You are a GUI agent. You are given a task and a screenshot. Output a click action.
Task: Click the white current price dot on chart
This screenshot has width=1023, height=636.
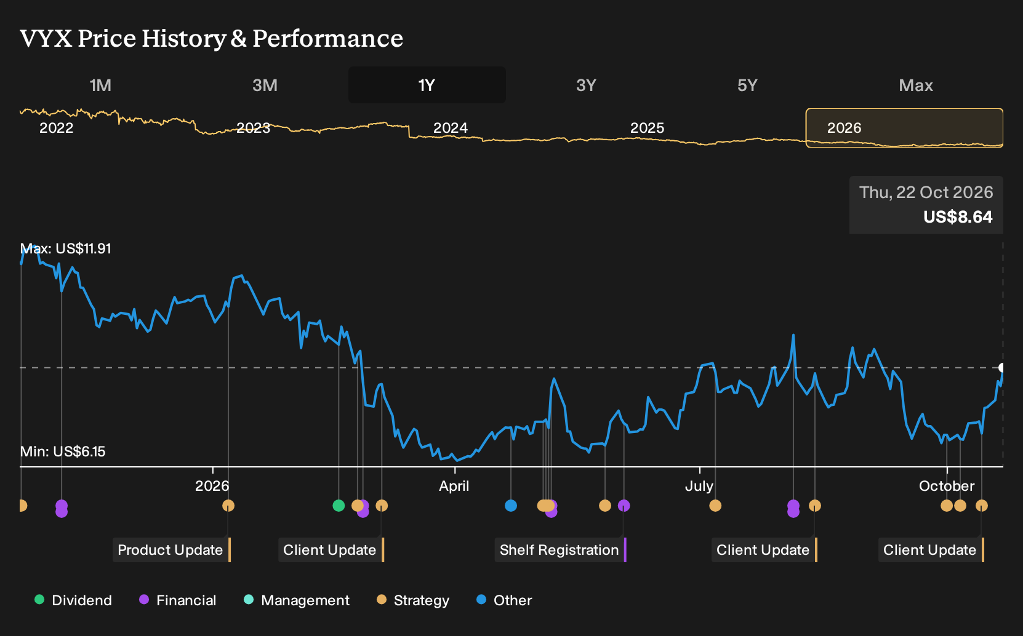click(1001, 368)
